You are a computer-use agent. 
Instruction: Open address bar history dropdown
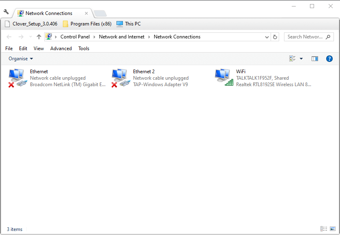click(x=267, y=37)
